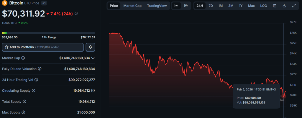The height and width of the screenshot is (118, 302).
Task: Select the 7D time range
Action: 211,6
